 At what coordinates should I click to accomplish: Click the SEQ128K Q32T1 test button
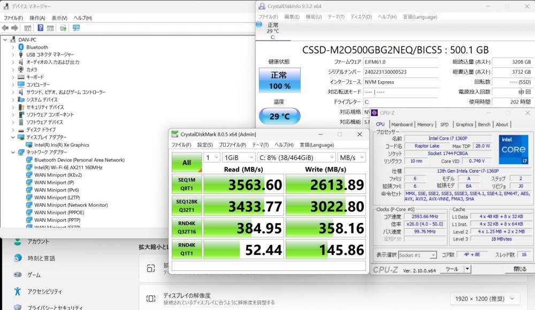point(187,206)
